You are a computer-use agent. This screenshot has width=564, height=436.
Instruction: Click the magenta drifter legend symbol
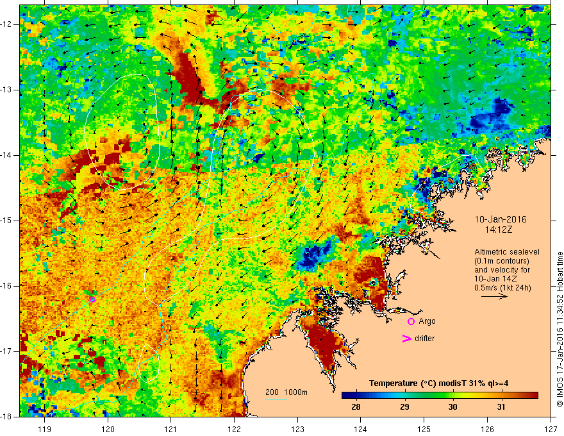[406, 338]
